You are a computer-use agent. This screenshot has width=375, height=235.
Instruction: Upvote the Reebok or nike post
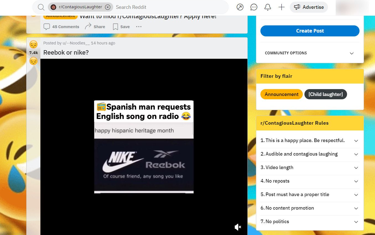[x=33, y=44]
